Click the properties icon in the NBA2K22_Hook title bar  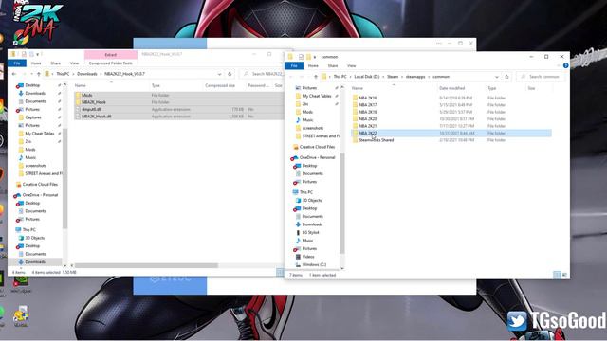click(x=24, y=54)
